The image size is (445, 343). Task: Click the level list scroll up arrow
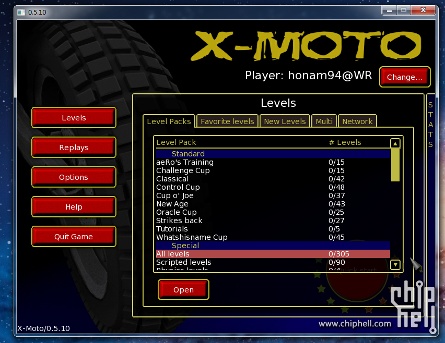pos(395,143)
